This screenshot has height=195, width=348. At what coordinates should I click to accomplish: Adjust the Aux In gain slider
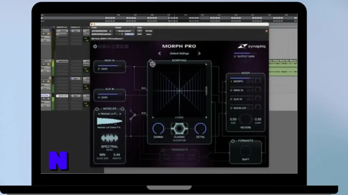[109, 94]
